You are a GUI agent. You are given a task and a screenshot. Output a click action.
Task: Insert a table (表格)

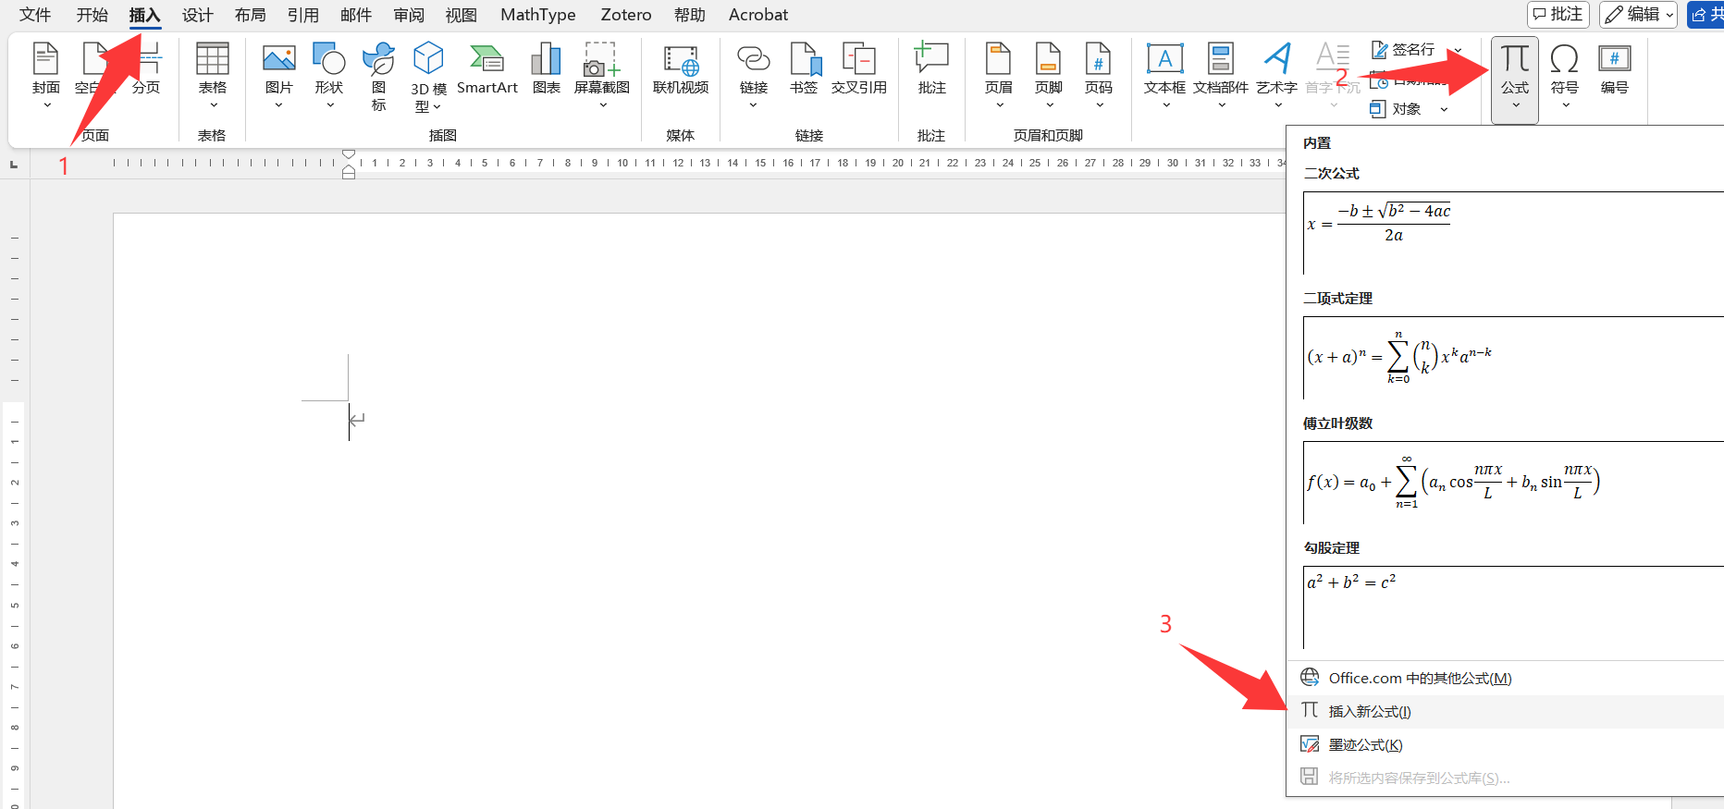coord(212,69)
